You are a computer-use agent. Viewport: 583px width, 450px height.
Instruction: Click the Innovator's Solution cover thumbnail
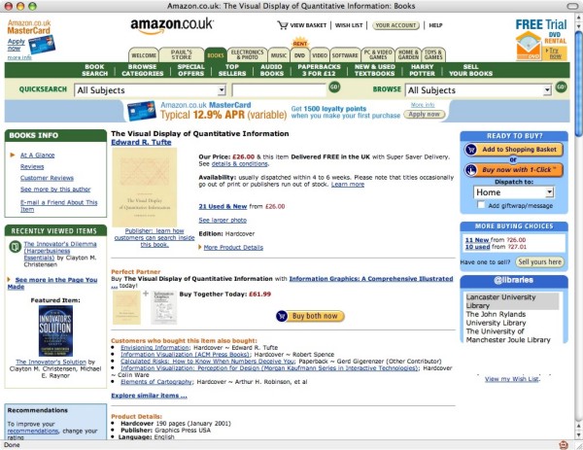[55, 330]
